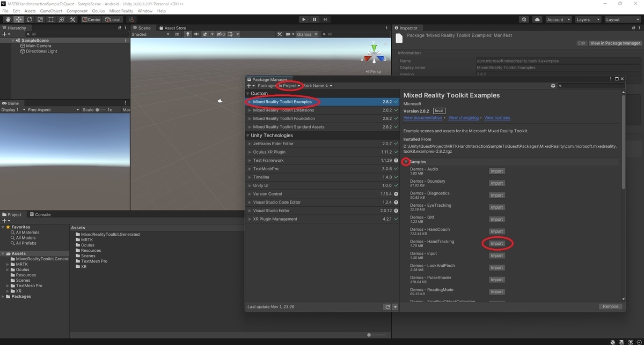644x345 pixels.
Task: Adjust the Game view Scale slider
Action: point(100,110)
